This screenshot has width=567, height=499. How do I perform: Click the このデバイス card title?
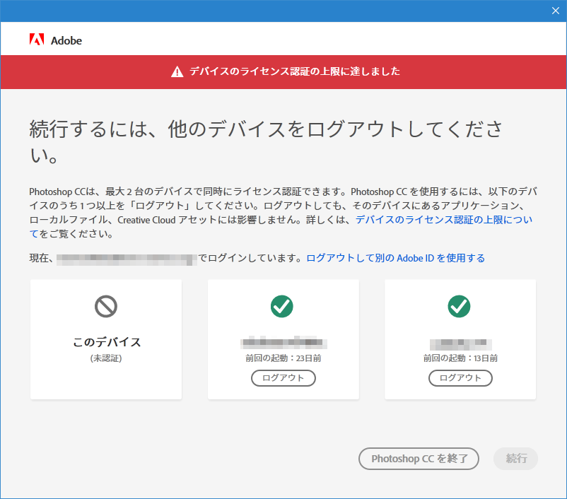click(107, 341)
